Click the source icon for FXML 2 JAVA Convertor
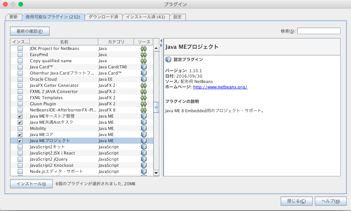Screen dimensions: 351x211 [144, 91]
